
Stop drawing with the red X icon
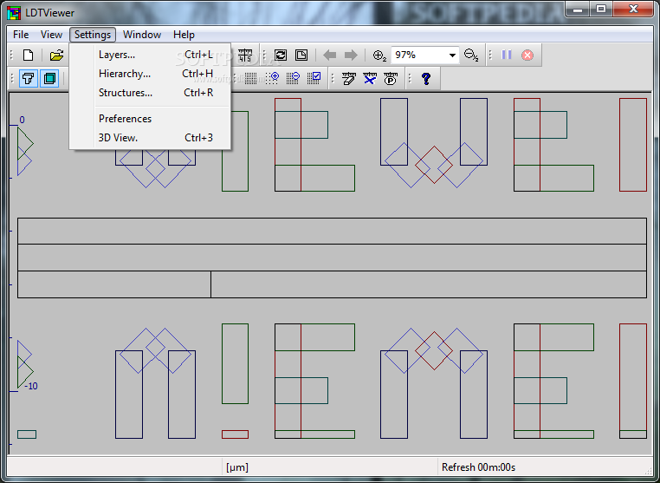(x=527, y=55)
